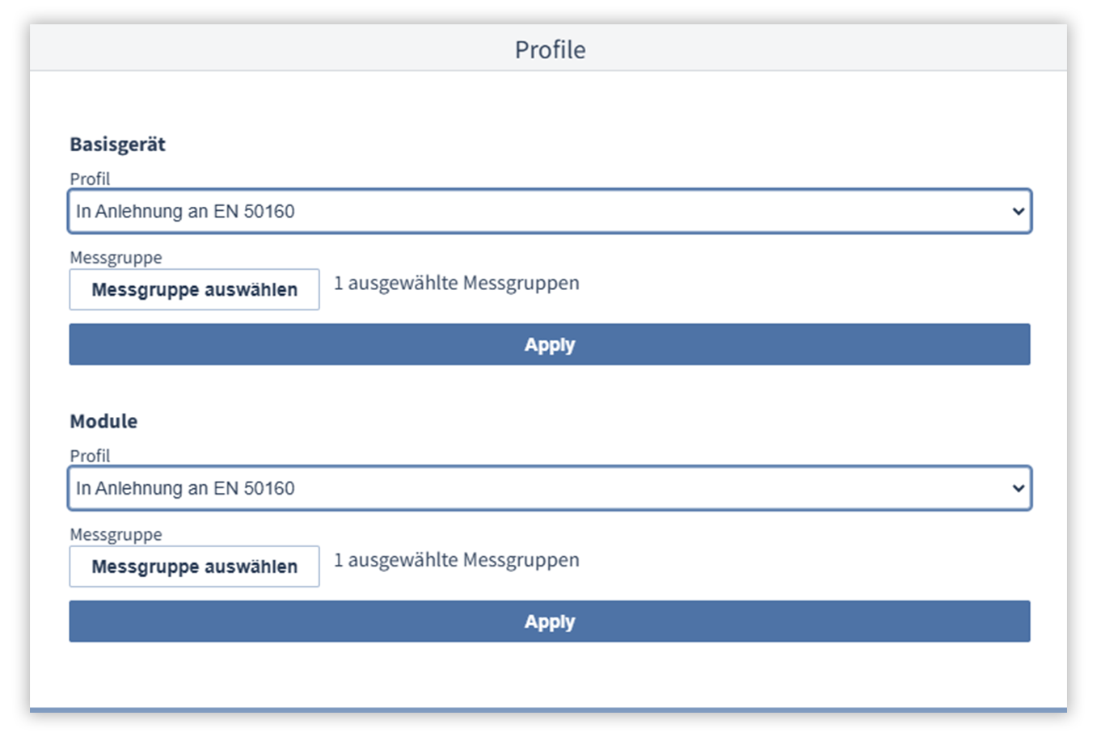Screen dimensions: 1097x737
Task: Click the chevron arrow in Module Profil selector
Action: click(1018, 488)
